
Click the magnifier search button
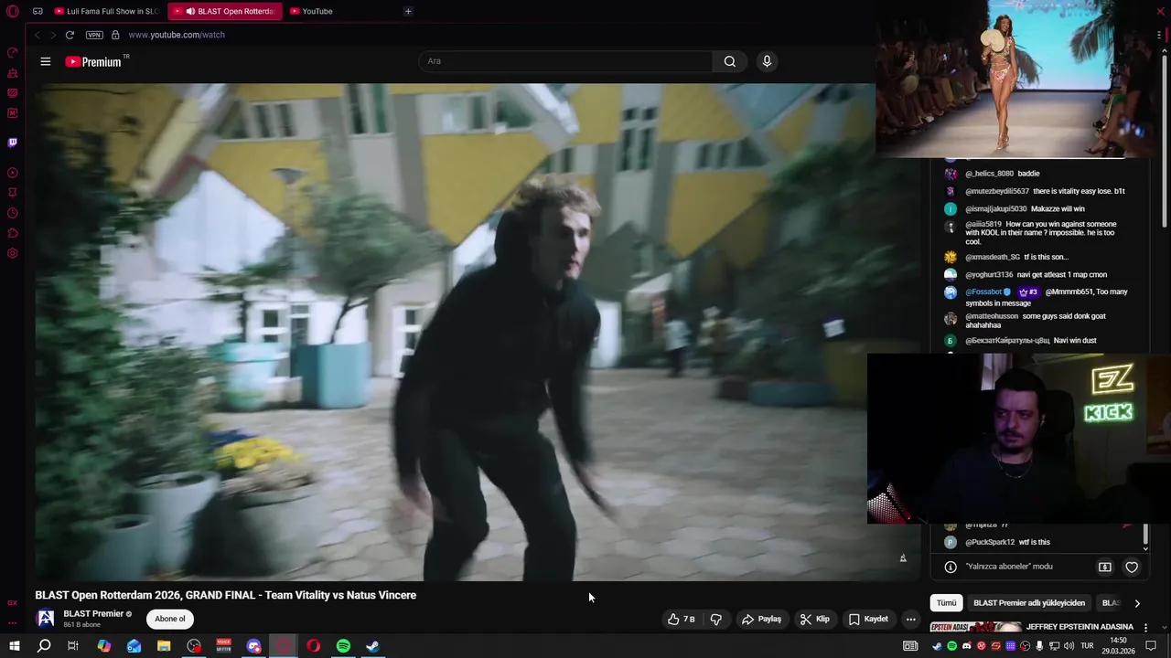click(729, 61)
